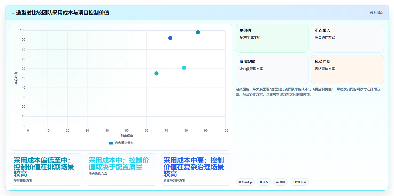Click the 进度 tag chip
Image resolution: width=394 pixels, height=196 pixels.
tap(280, 182)
